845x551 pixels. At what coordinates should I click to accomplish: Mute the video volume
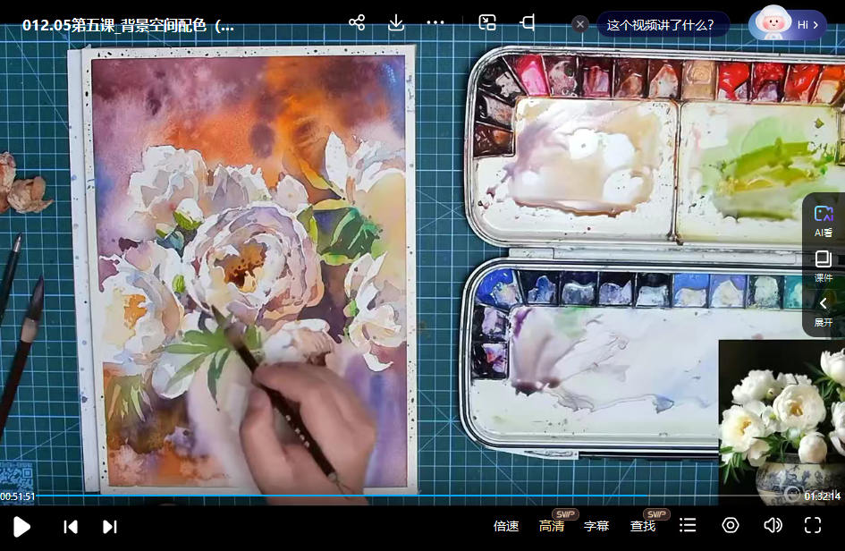[x=773, y=526]
